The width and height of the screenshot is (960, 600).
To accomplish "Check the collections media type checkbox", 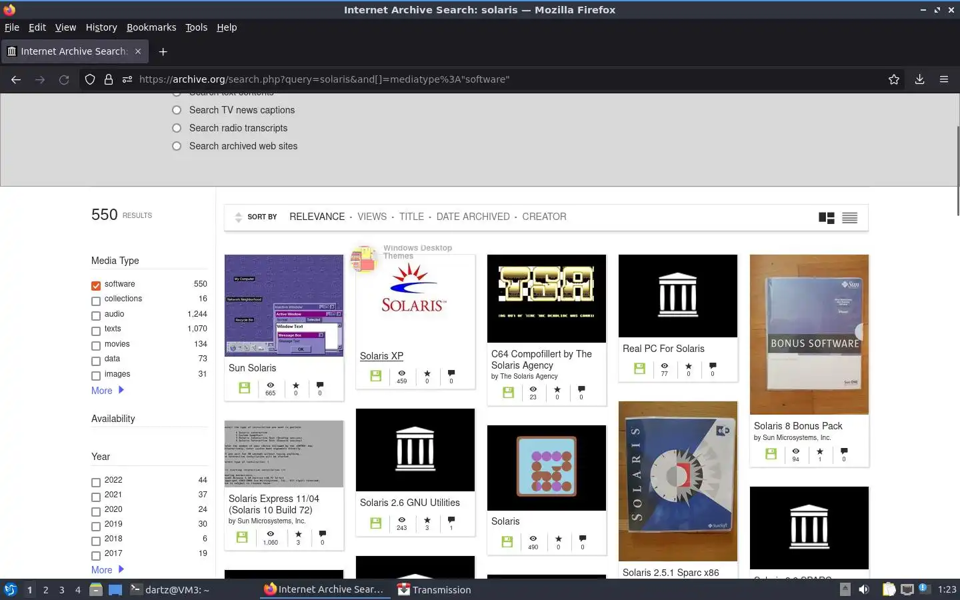I will (96, 301).
